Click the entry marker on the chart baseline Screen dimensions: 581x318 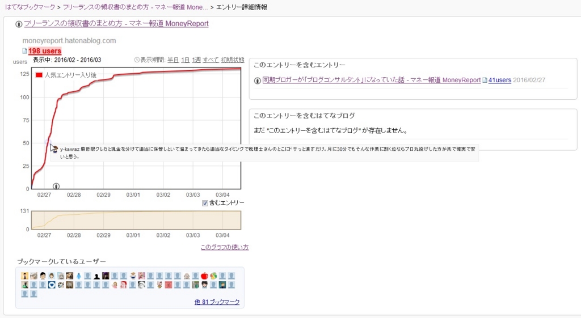coord(56,186)
